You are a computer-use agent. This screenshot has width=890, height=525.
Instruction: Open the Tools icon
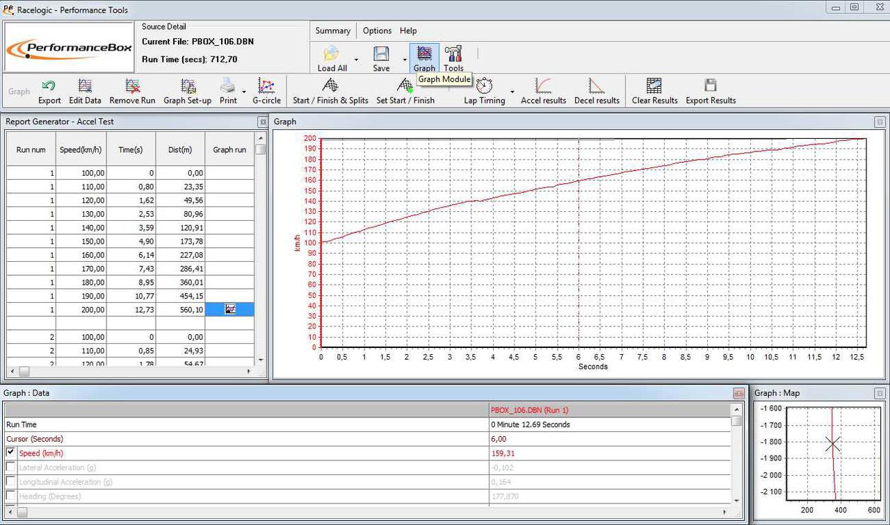(453, 53)
